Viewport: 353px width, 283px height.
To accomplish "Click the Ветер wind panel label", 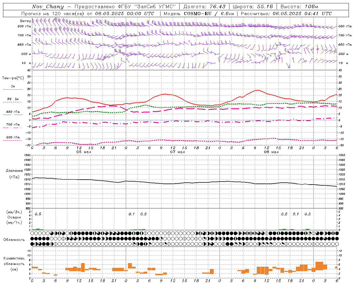I will coord(25,21).
